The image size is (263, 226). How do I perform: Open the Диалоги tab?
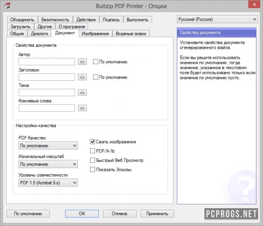(40, 34)
